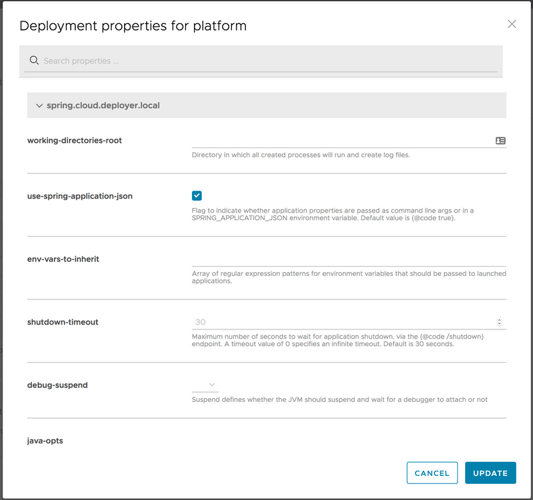This screenshot has width=533, height=500.
Task: Click CANCEL to discard changes
Action: [x=432, y=473]
